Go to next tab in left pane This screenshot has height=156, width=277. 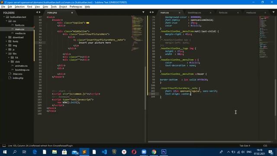(39, 12)
